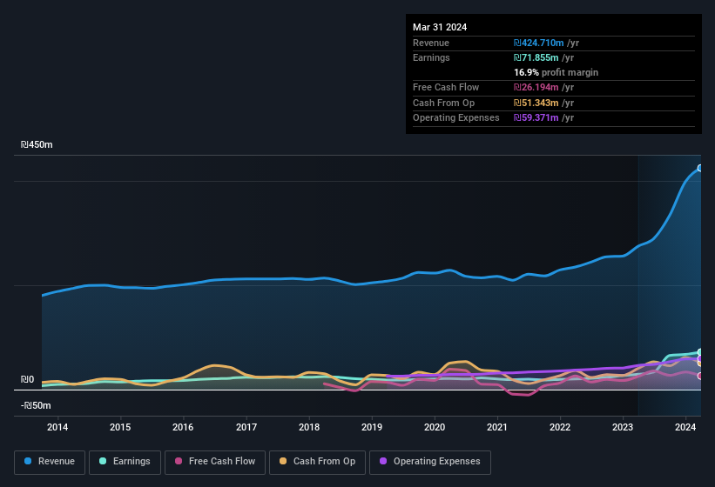Click the Mar 31 2024 tooltip date
Viewport: 715px width, 487px height.
440,27
